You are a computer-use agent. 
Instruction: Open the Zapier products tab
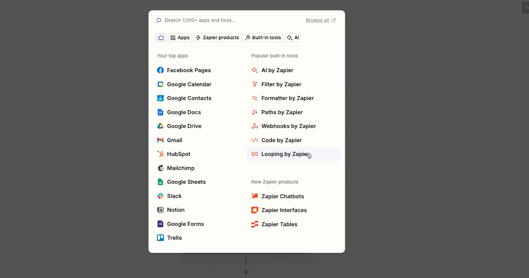click(x=217, y=38)
